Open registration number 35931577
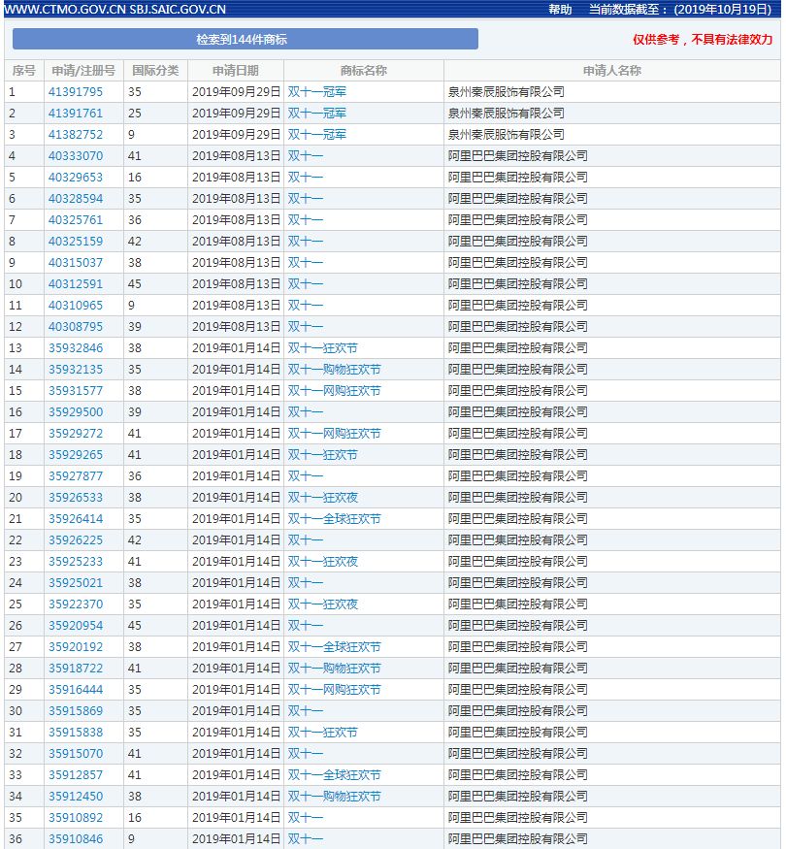 coord(76,390)
